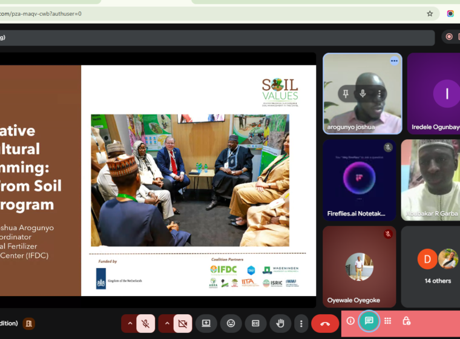Toggle closed captions
The height and width of the screenshot is (339, 460).
pyautogui.click(x=255, y=324)
